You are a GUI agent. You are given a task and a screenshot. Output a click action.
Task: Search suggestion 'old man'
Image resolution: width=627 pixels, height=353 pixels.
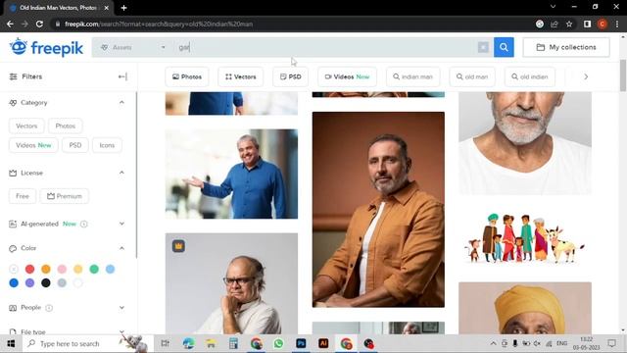pyautogui.click(x=472, y=76)
